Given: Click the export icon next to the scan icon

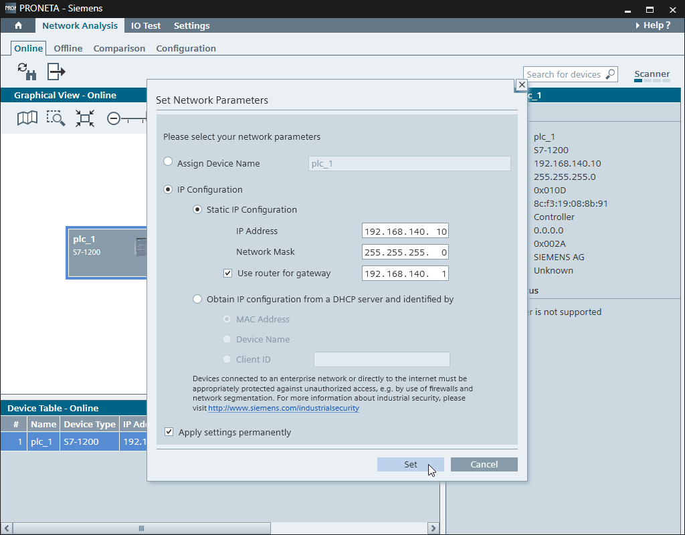Looking at the screenshot, I should pyautogui.click(x=56, y=71).
